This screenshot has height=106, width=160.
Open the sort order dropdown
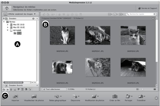click(115, 14)
